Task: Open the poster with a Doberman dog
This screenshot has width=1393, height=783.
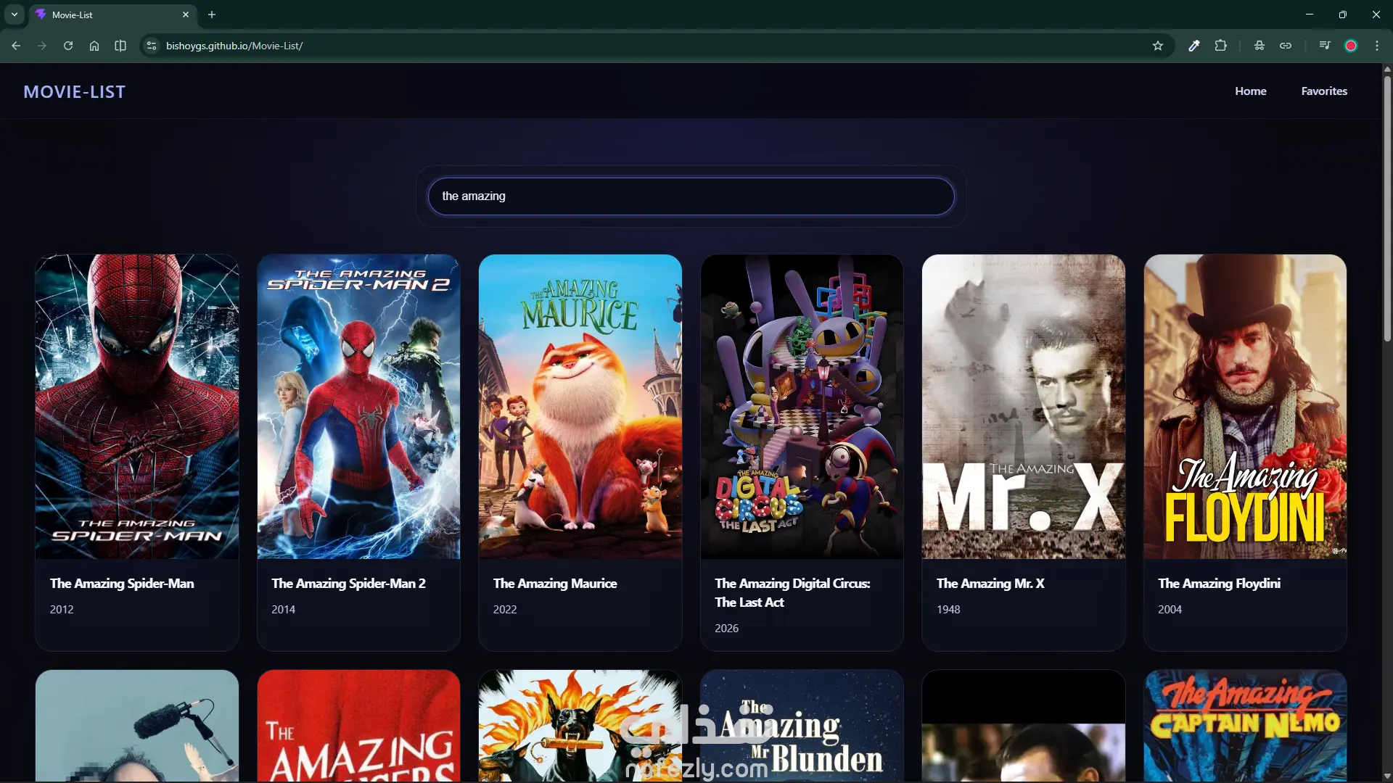Action: tap(580, 726)
